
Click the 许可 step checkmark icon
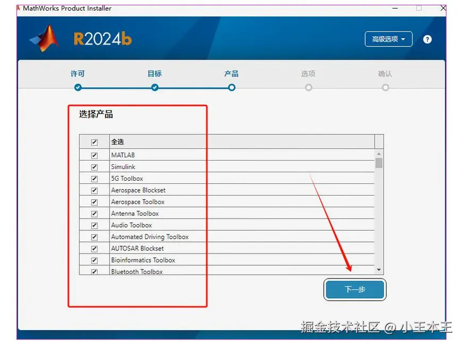78,87
